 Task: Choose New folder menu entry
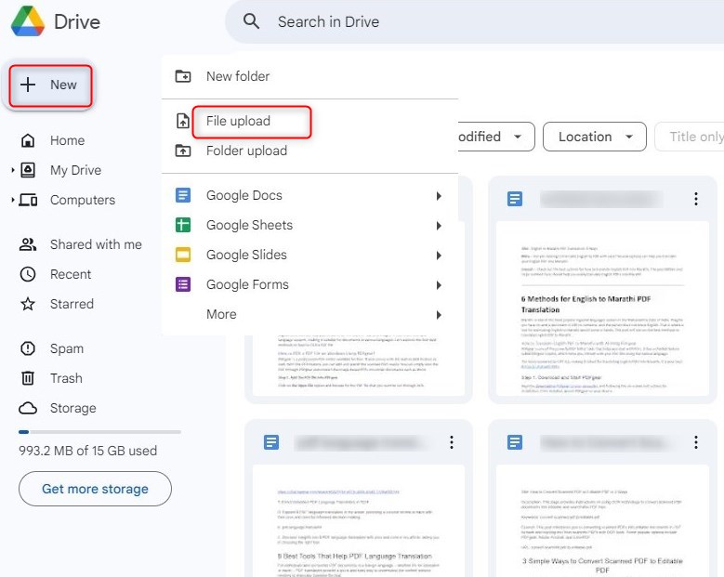pos(238,76)
